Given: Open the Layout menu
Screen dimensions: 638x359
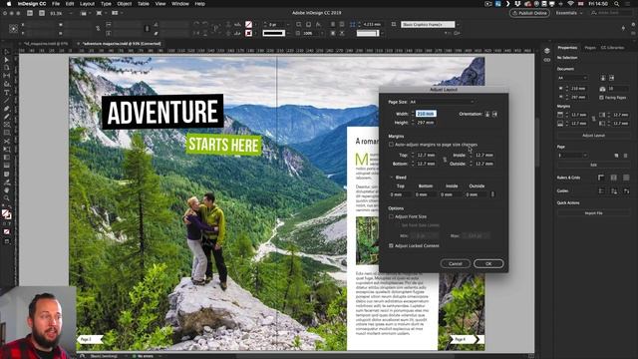Looking at the screenshot, I should click(87, 4).
